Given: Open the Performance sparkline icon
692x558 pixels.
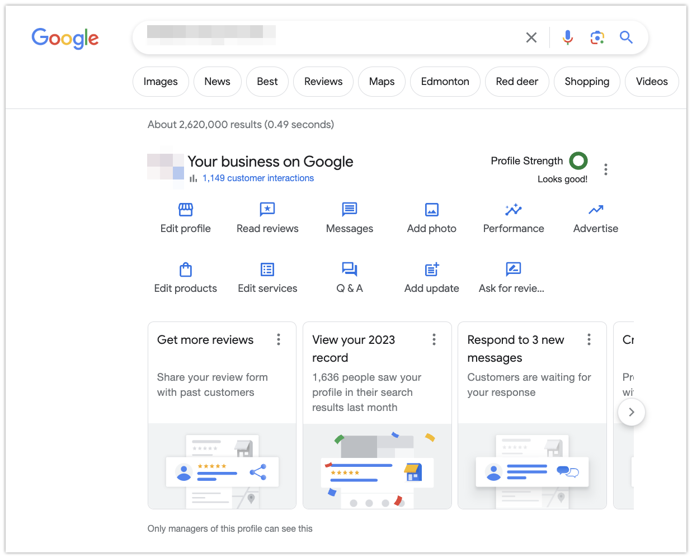Looking at the screenshot, I should coord(513,210).
